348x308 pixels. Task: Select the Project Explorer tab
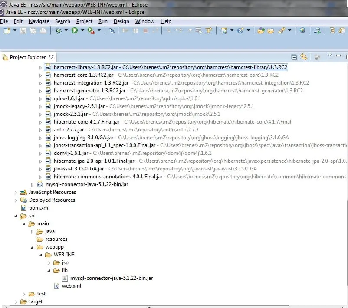coord(28,57)
